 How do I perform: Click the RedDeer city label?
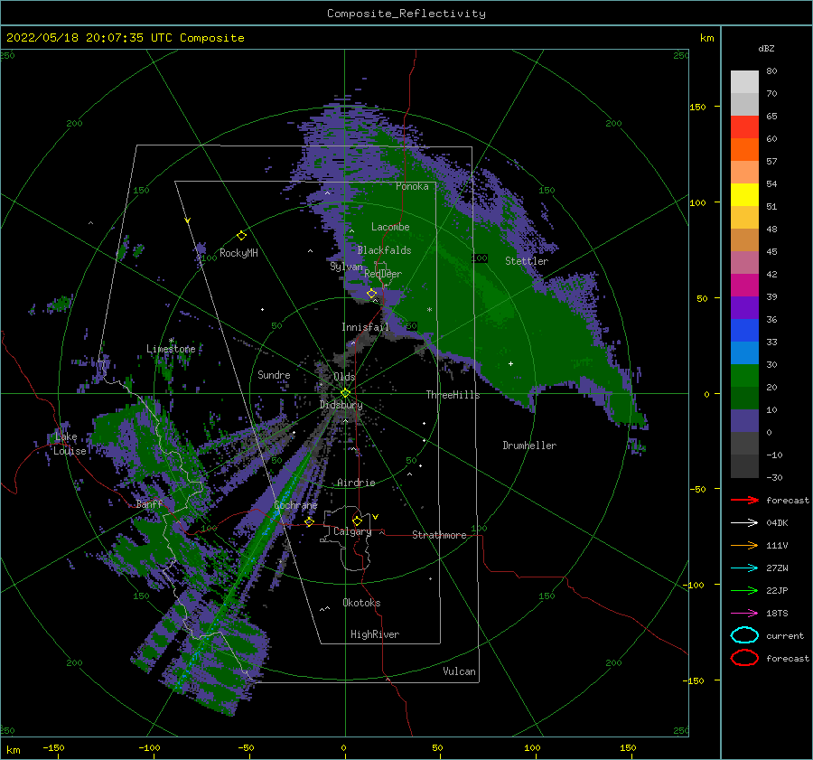(383, 274)
